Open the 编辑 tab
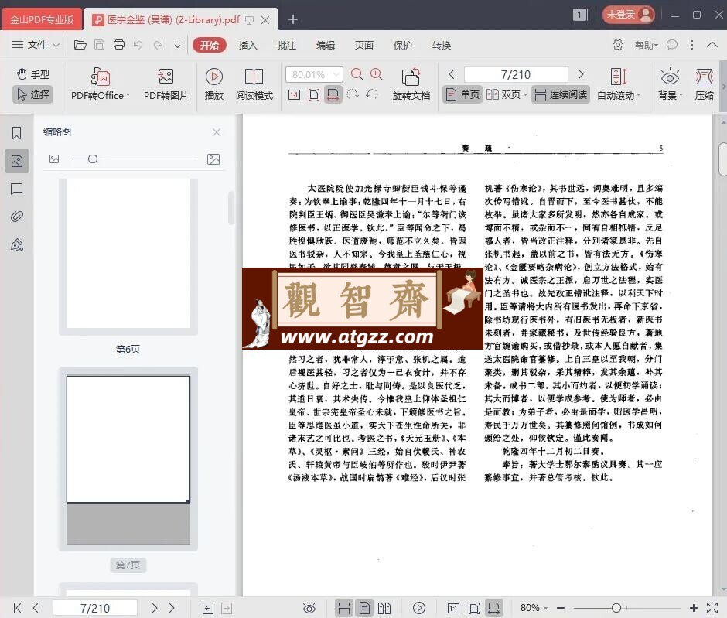The width and height of the screenshot is (727, 618). point(326,45)
